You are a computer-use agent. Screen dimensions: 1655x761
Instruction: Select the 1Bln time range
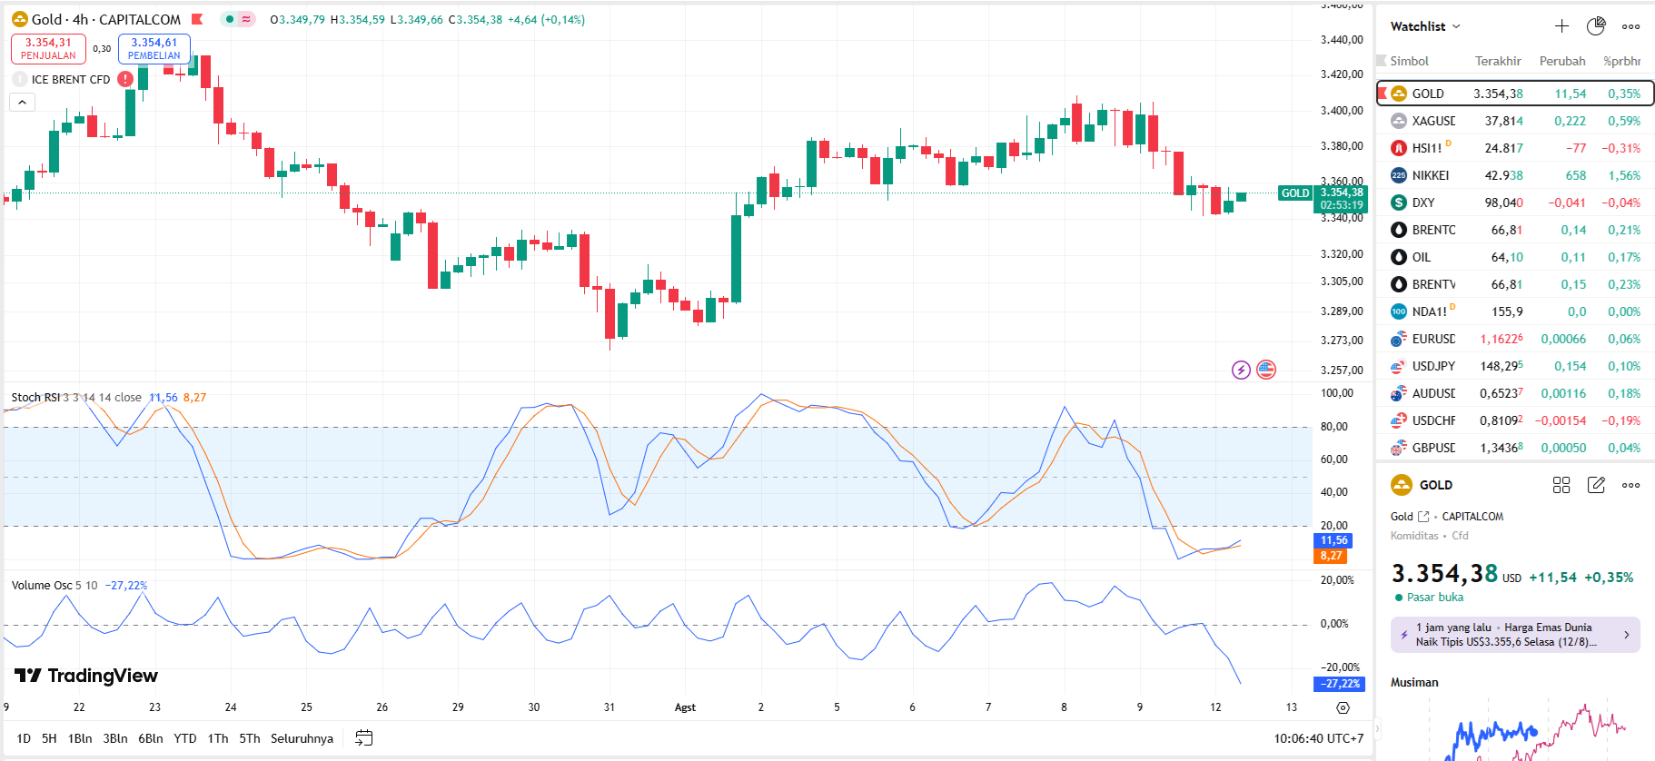pyautogui.click(x=80, y=738)
